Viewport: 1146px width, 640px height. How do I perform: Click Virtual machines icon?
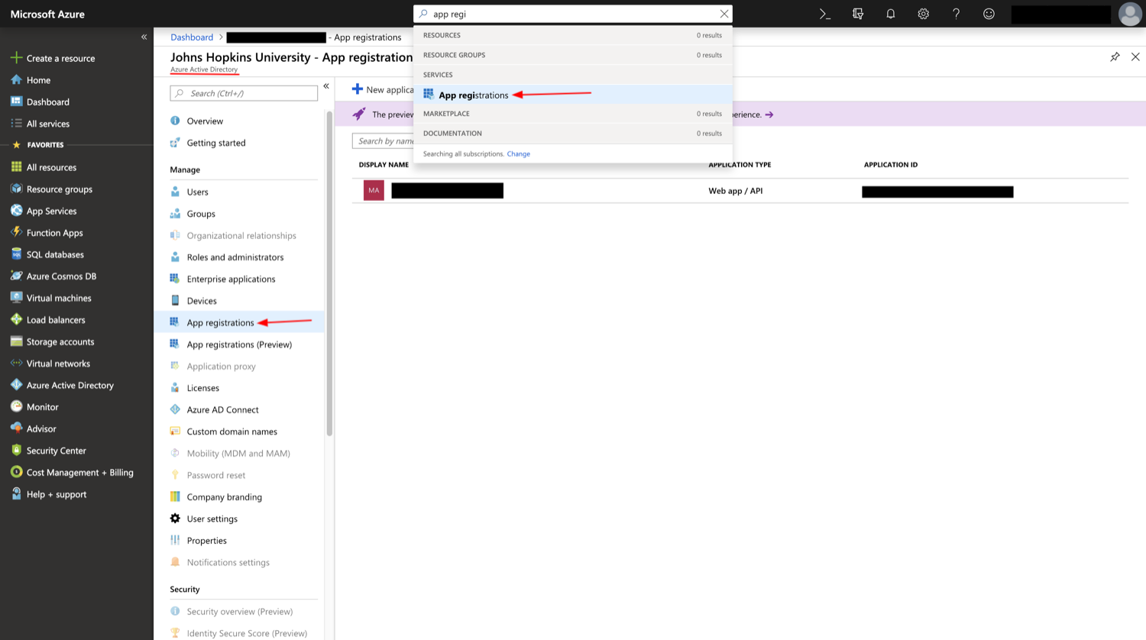[16, 298]
